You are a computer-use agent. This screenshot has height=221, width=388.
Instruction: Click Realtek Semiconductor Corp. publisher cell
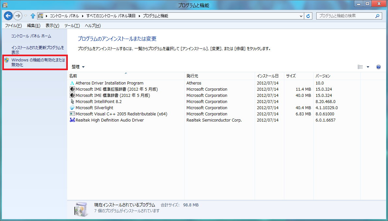pyautogui.click(x=214, y=120)
